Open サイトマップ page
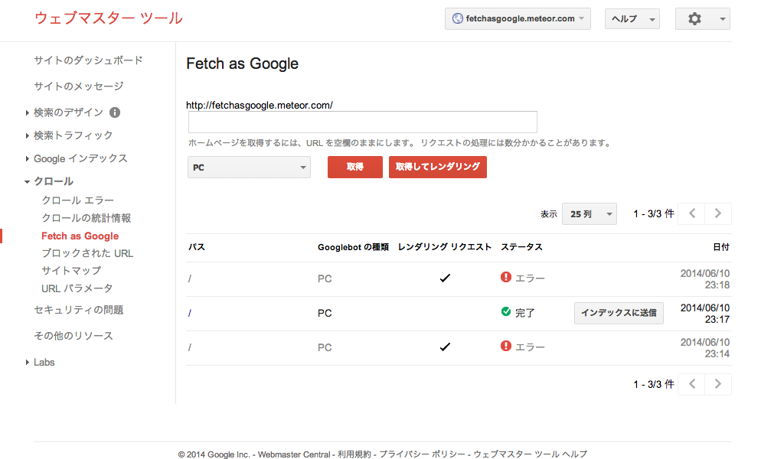The width and height of the screenshot is (761, 459). pos(71,271)
